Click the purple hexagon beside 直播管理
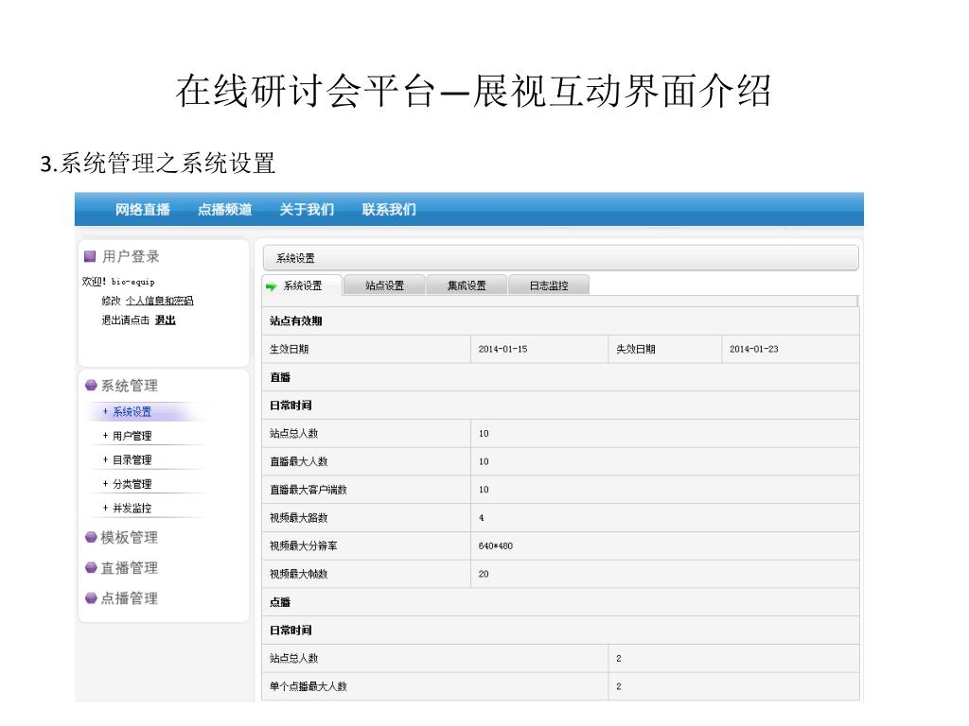 tap(91, 567)
